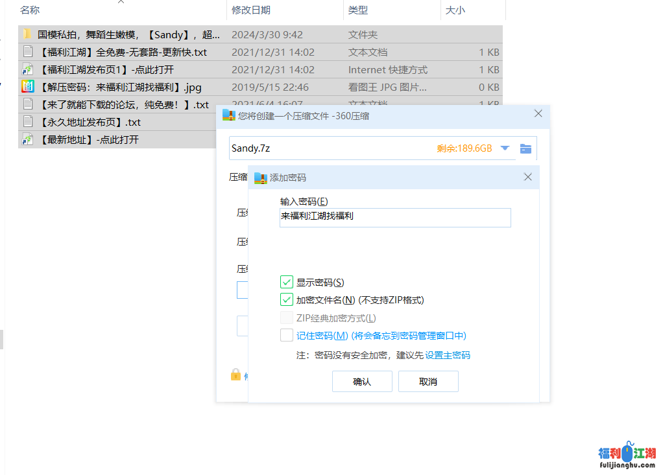The height and width of the screenshot is (475, 663).
Task: Enable the 记住密码 checkbox
Action: 287,335
